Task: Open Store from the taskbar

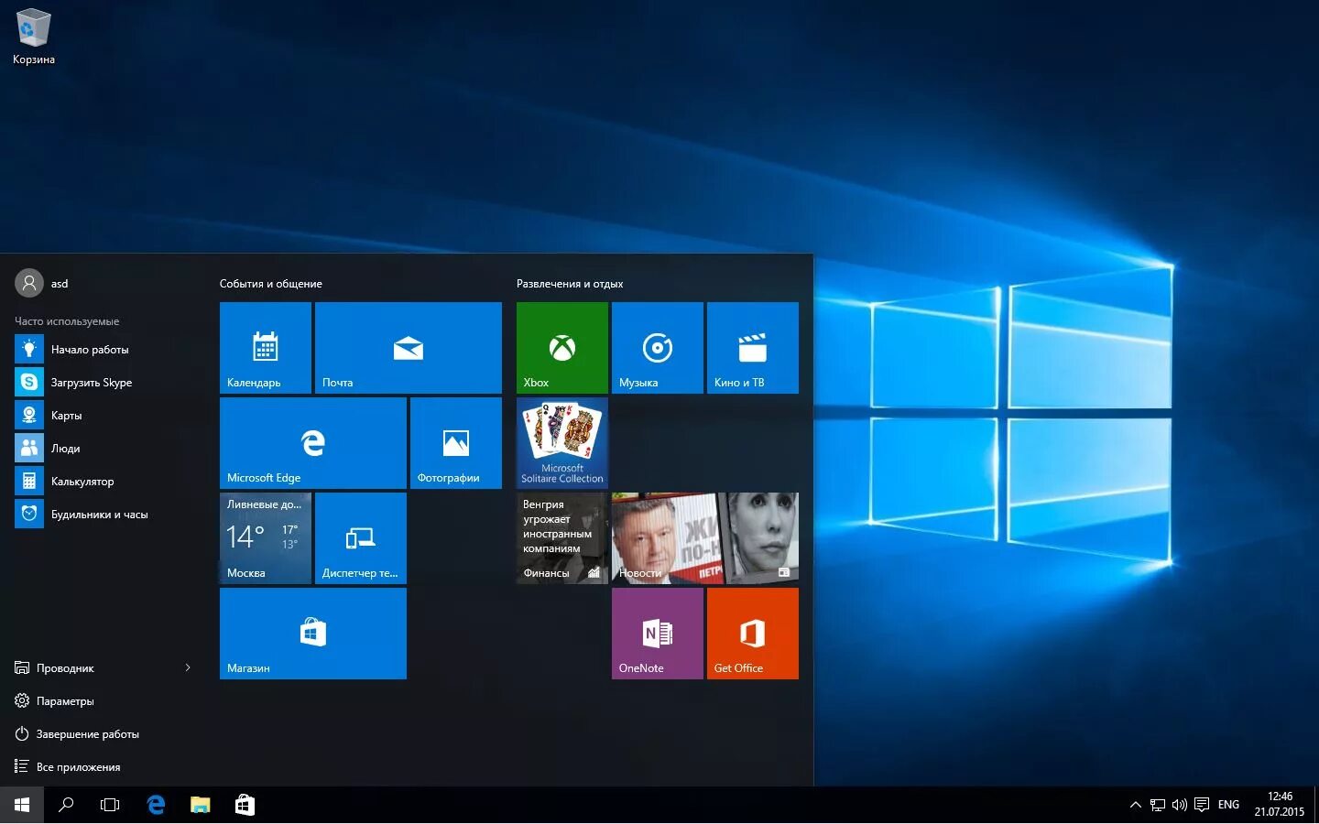Action: pyautogui.click(x=245, y=805)
